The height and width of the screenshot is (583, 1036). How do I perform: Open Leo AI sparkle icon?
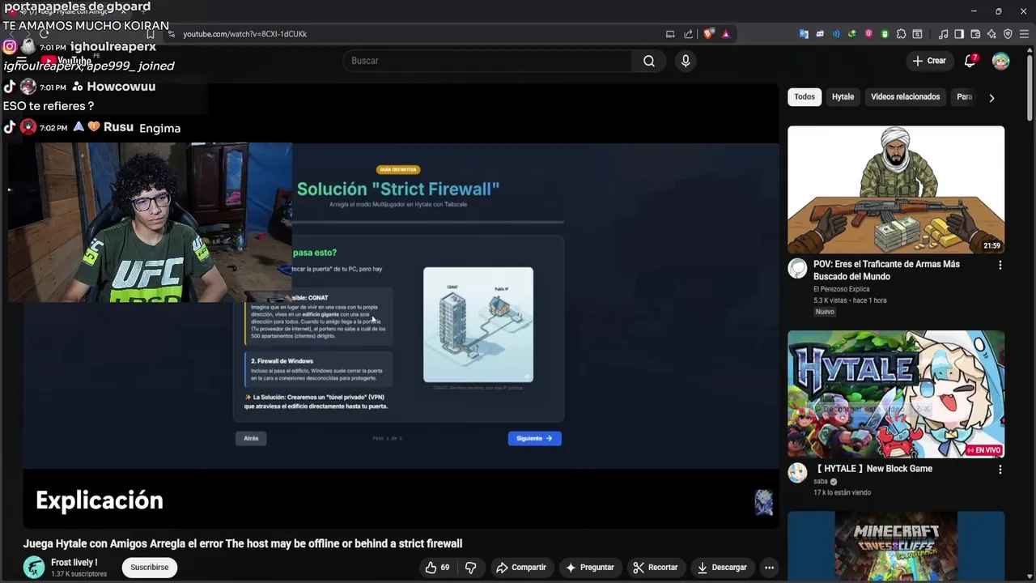(x=991, y=34)
